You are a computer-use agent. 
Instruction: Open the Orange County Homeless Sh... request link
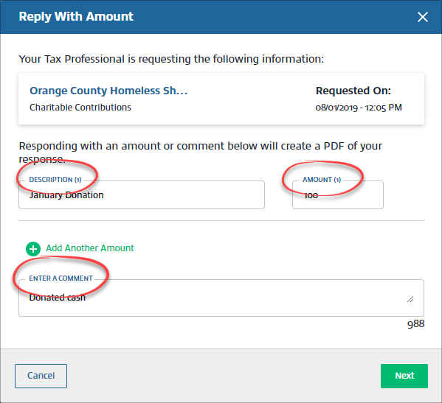tap(108, 91)
